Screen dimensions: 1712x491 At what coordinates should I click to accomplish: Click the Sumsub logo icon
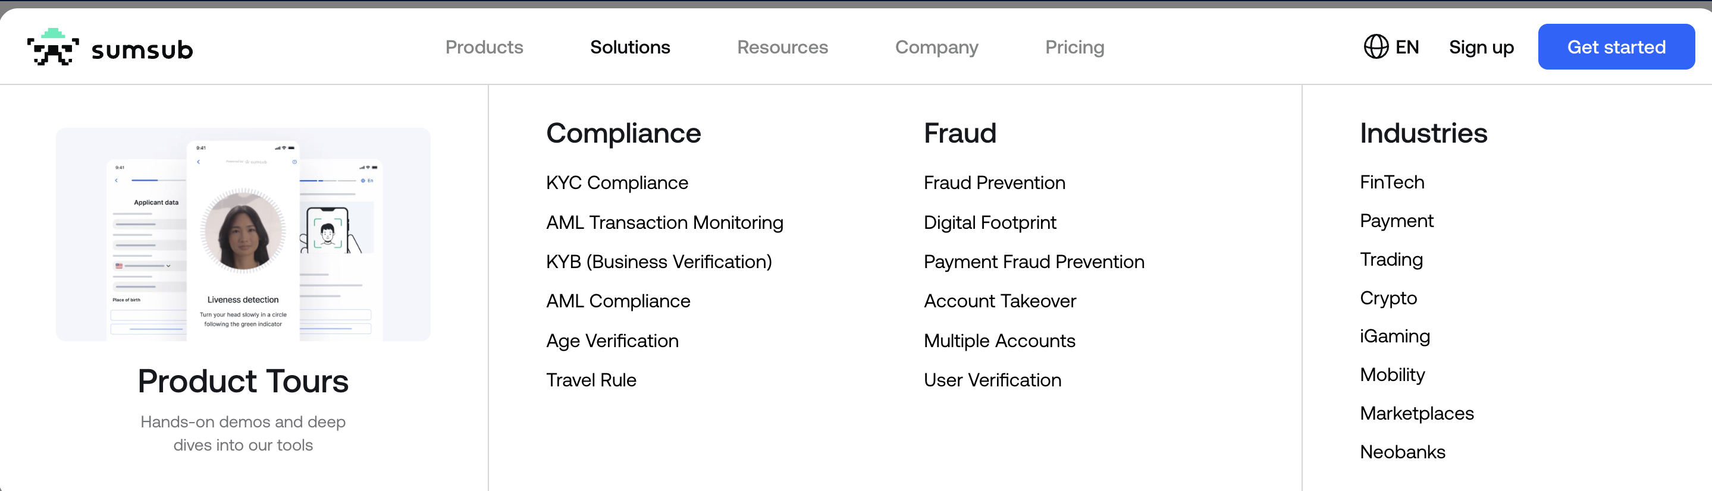point(53,47)
